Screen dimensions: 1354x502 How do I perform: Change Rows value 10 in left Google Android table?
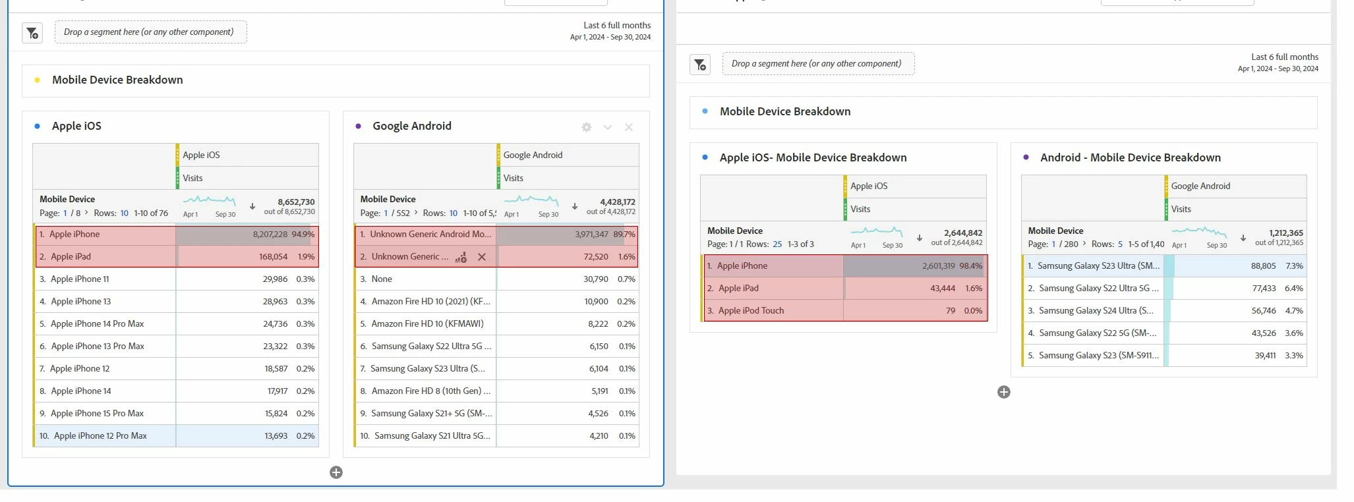click(453, 213)
